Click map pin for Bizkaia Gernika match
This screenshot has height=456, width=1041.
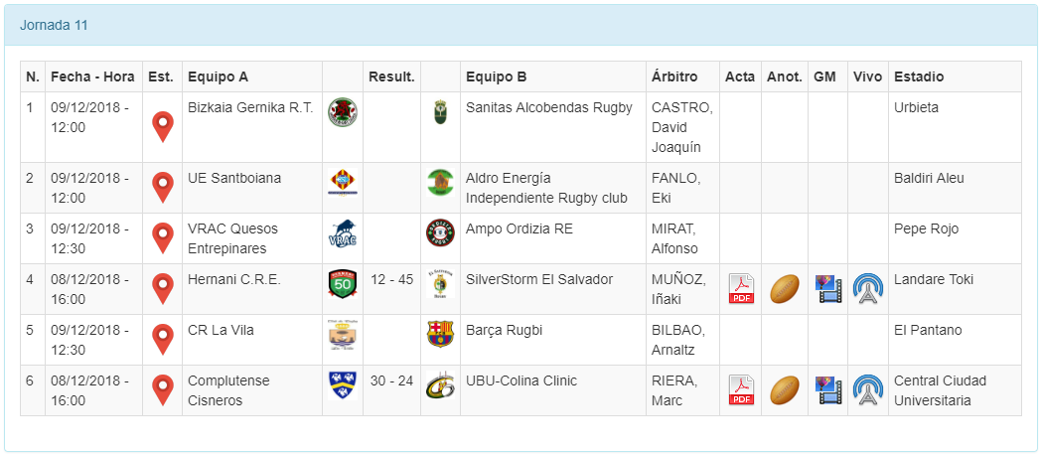162,127
